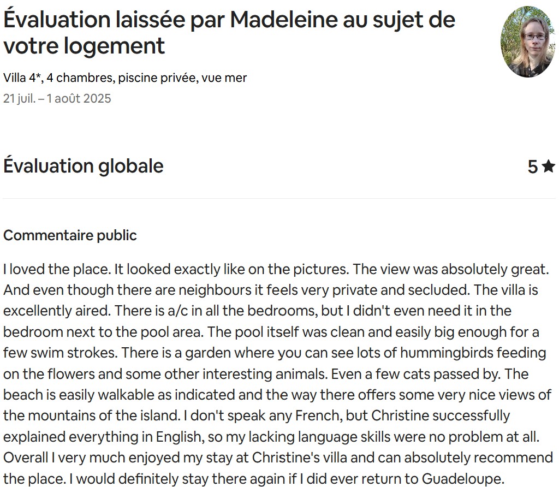The height and width of the screenshot is (487, 559).
Task: Click the stay dates "21 juil. – 1 août 2025"
Action: click(57, 98)
